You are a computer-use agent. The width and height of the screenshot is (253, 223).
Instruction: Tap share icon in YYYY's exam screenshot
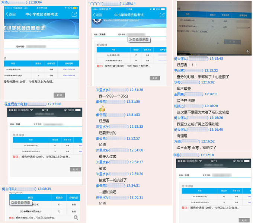[162, 15]
